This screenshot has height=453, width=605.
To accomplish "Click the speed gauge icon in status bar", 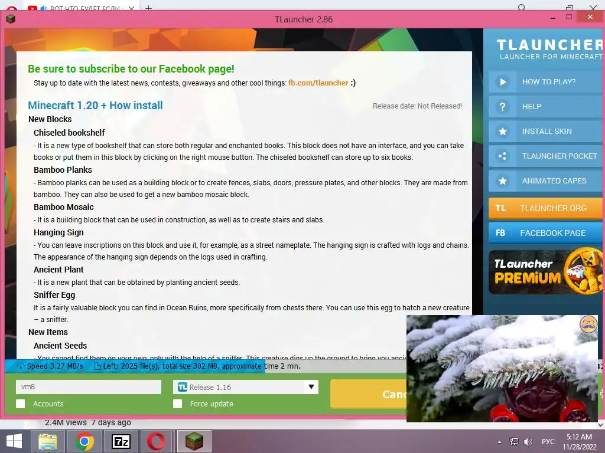I will coord(20,366).
